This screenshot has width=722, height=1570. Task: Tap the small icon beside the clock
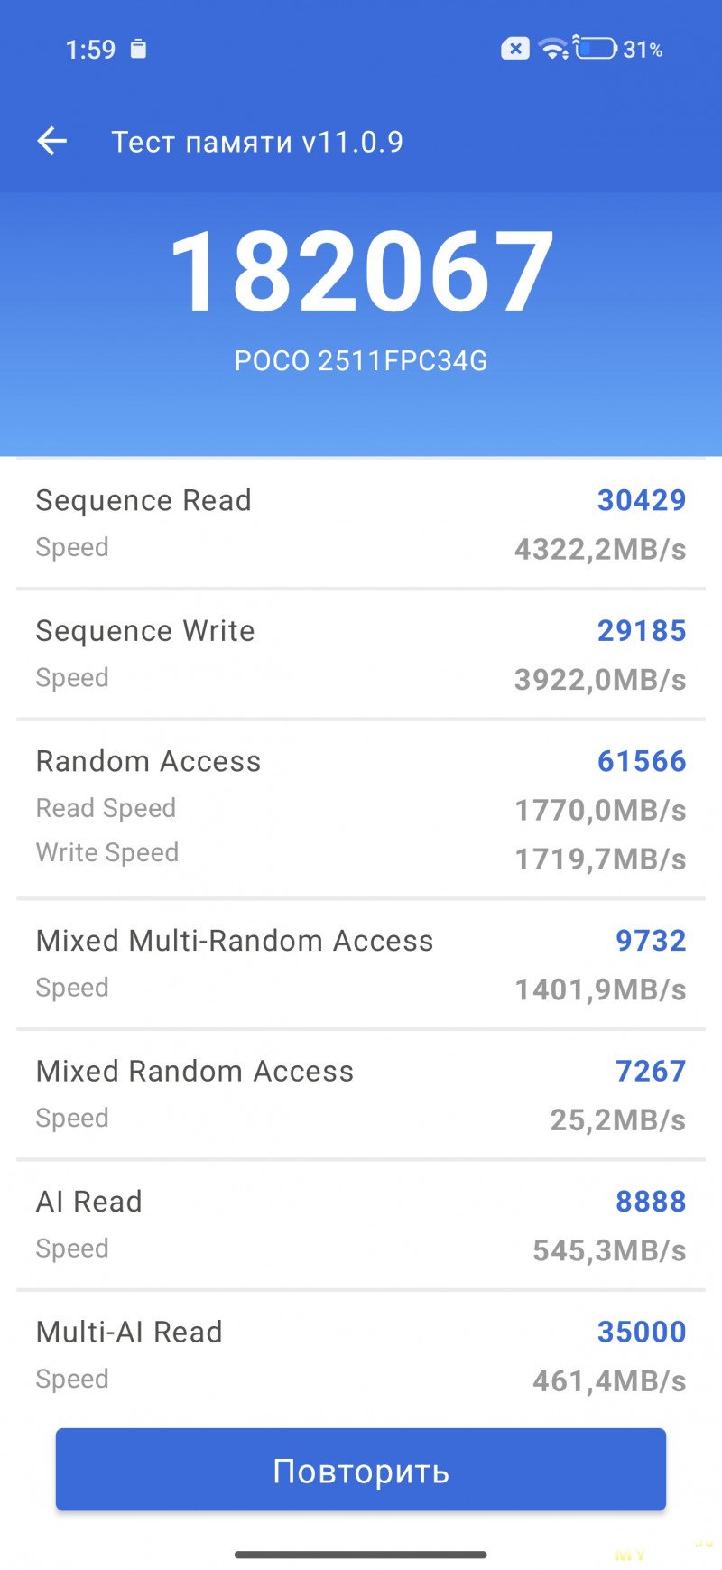[138, 49]
